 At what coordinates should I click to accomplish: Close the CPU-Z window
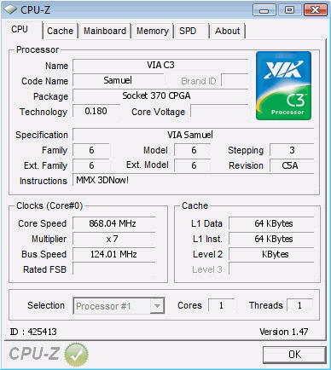point(315,10)
